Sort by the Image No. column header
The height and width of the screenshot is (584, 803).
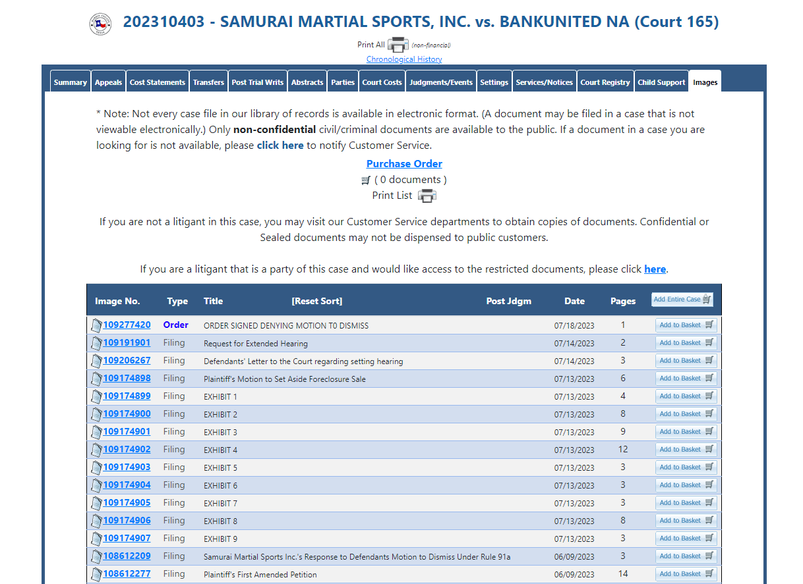point(117,301)
